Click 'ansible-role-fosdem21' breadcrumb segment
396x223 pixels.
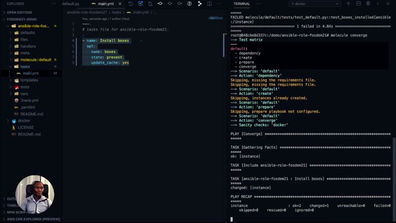coord(87,12)
